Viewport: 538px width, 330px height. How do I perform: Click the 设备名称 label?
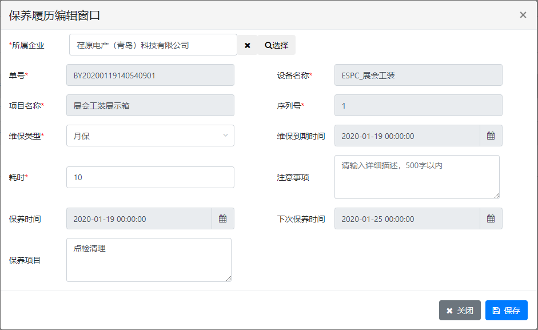[x=294, y=75]
